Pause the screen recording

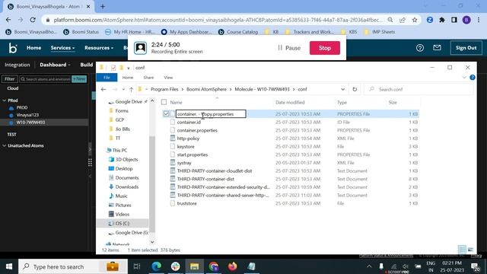click(289, 48)
